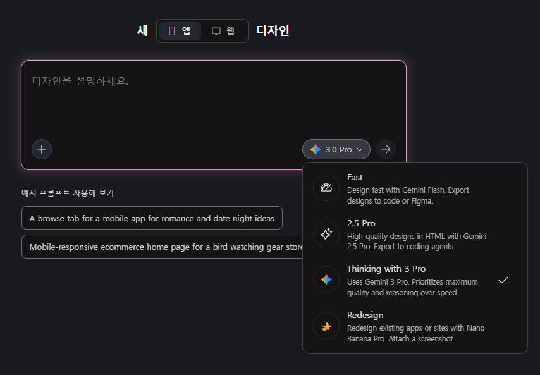Click the phone icon in 앱 toggle

point(172,31)
